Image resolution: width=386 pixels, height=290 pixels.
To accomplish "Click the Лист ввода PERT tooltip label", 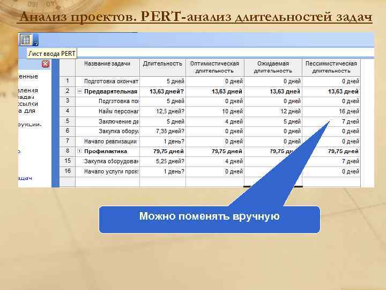I will tap(52, 54).
